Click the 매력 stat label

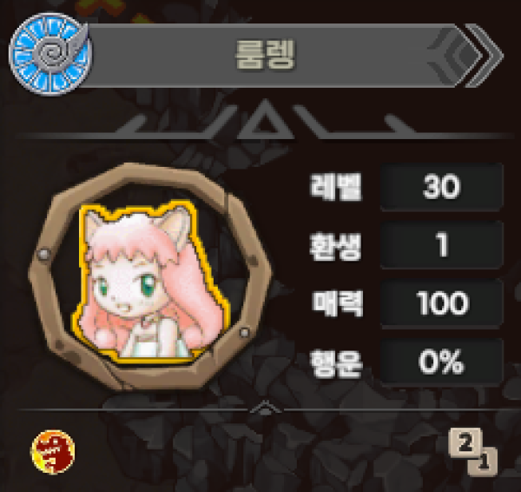point(337,303)
